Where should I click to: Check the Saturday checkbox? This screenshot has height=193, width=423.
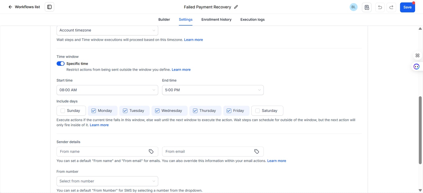[x=258, y=111]
